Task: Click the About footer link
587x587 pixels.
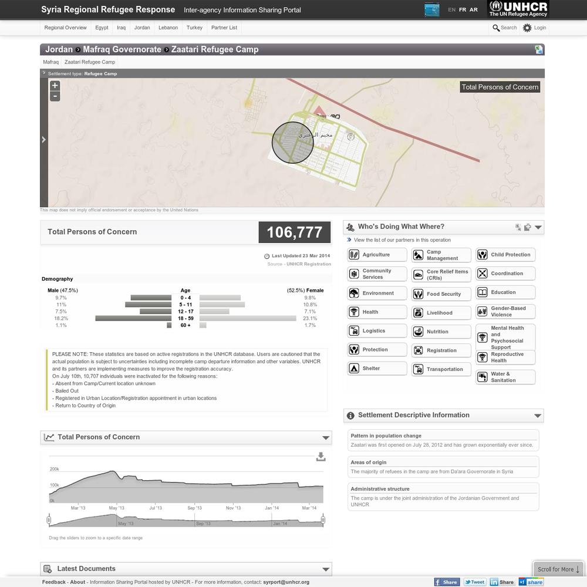Action: pyautogui.click(x=77, y=582)
